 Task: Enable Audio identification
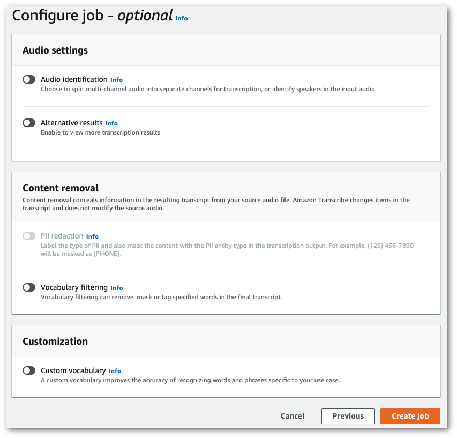coord(29,79)
